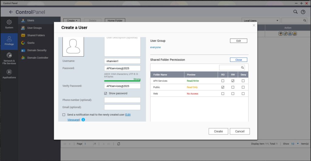Screen dimensions: 311x161
Task: Click the User Groups sidebar icon
Action: 23,28
